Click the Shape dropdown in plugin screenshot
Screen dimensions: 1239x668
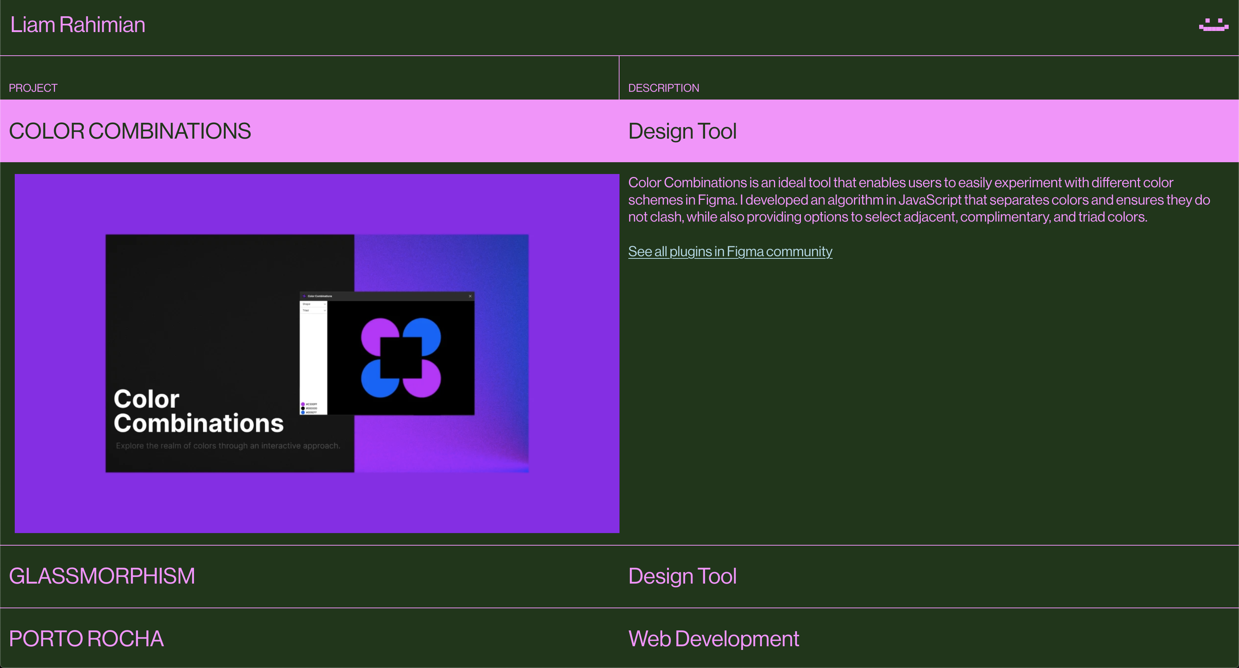coord(313,305)
